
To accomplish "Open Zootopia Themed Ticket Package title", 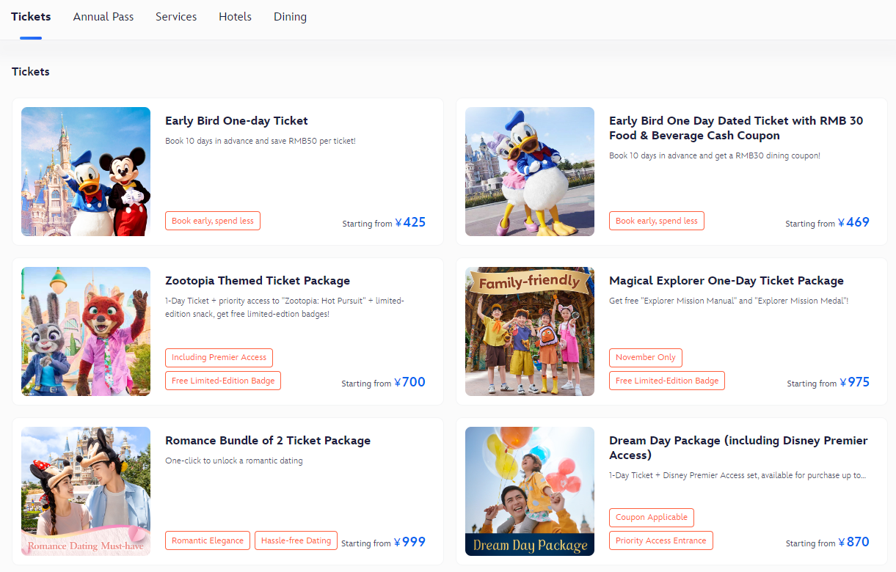I will pos(258,281).
